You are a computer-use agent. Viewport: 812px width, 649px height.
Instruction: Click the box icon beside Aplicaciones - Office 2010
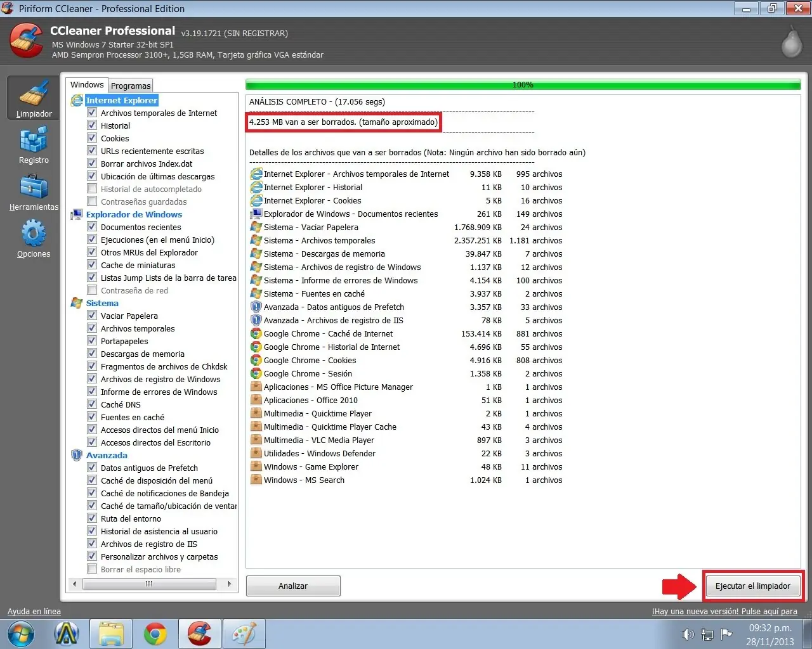[256, 400]
